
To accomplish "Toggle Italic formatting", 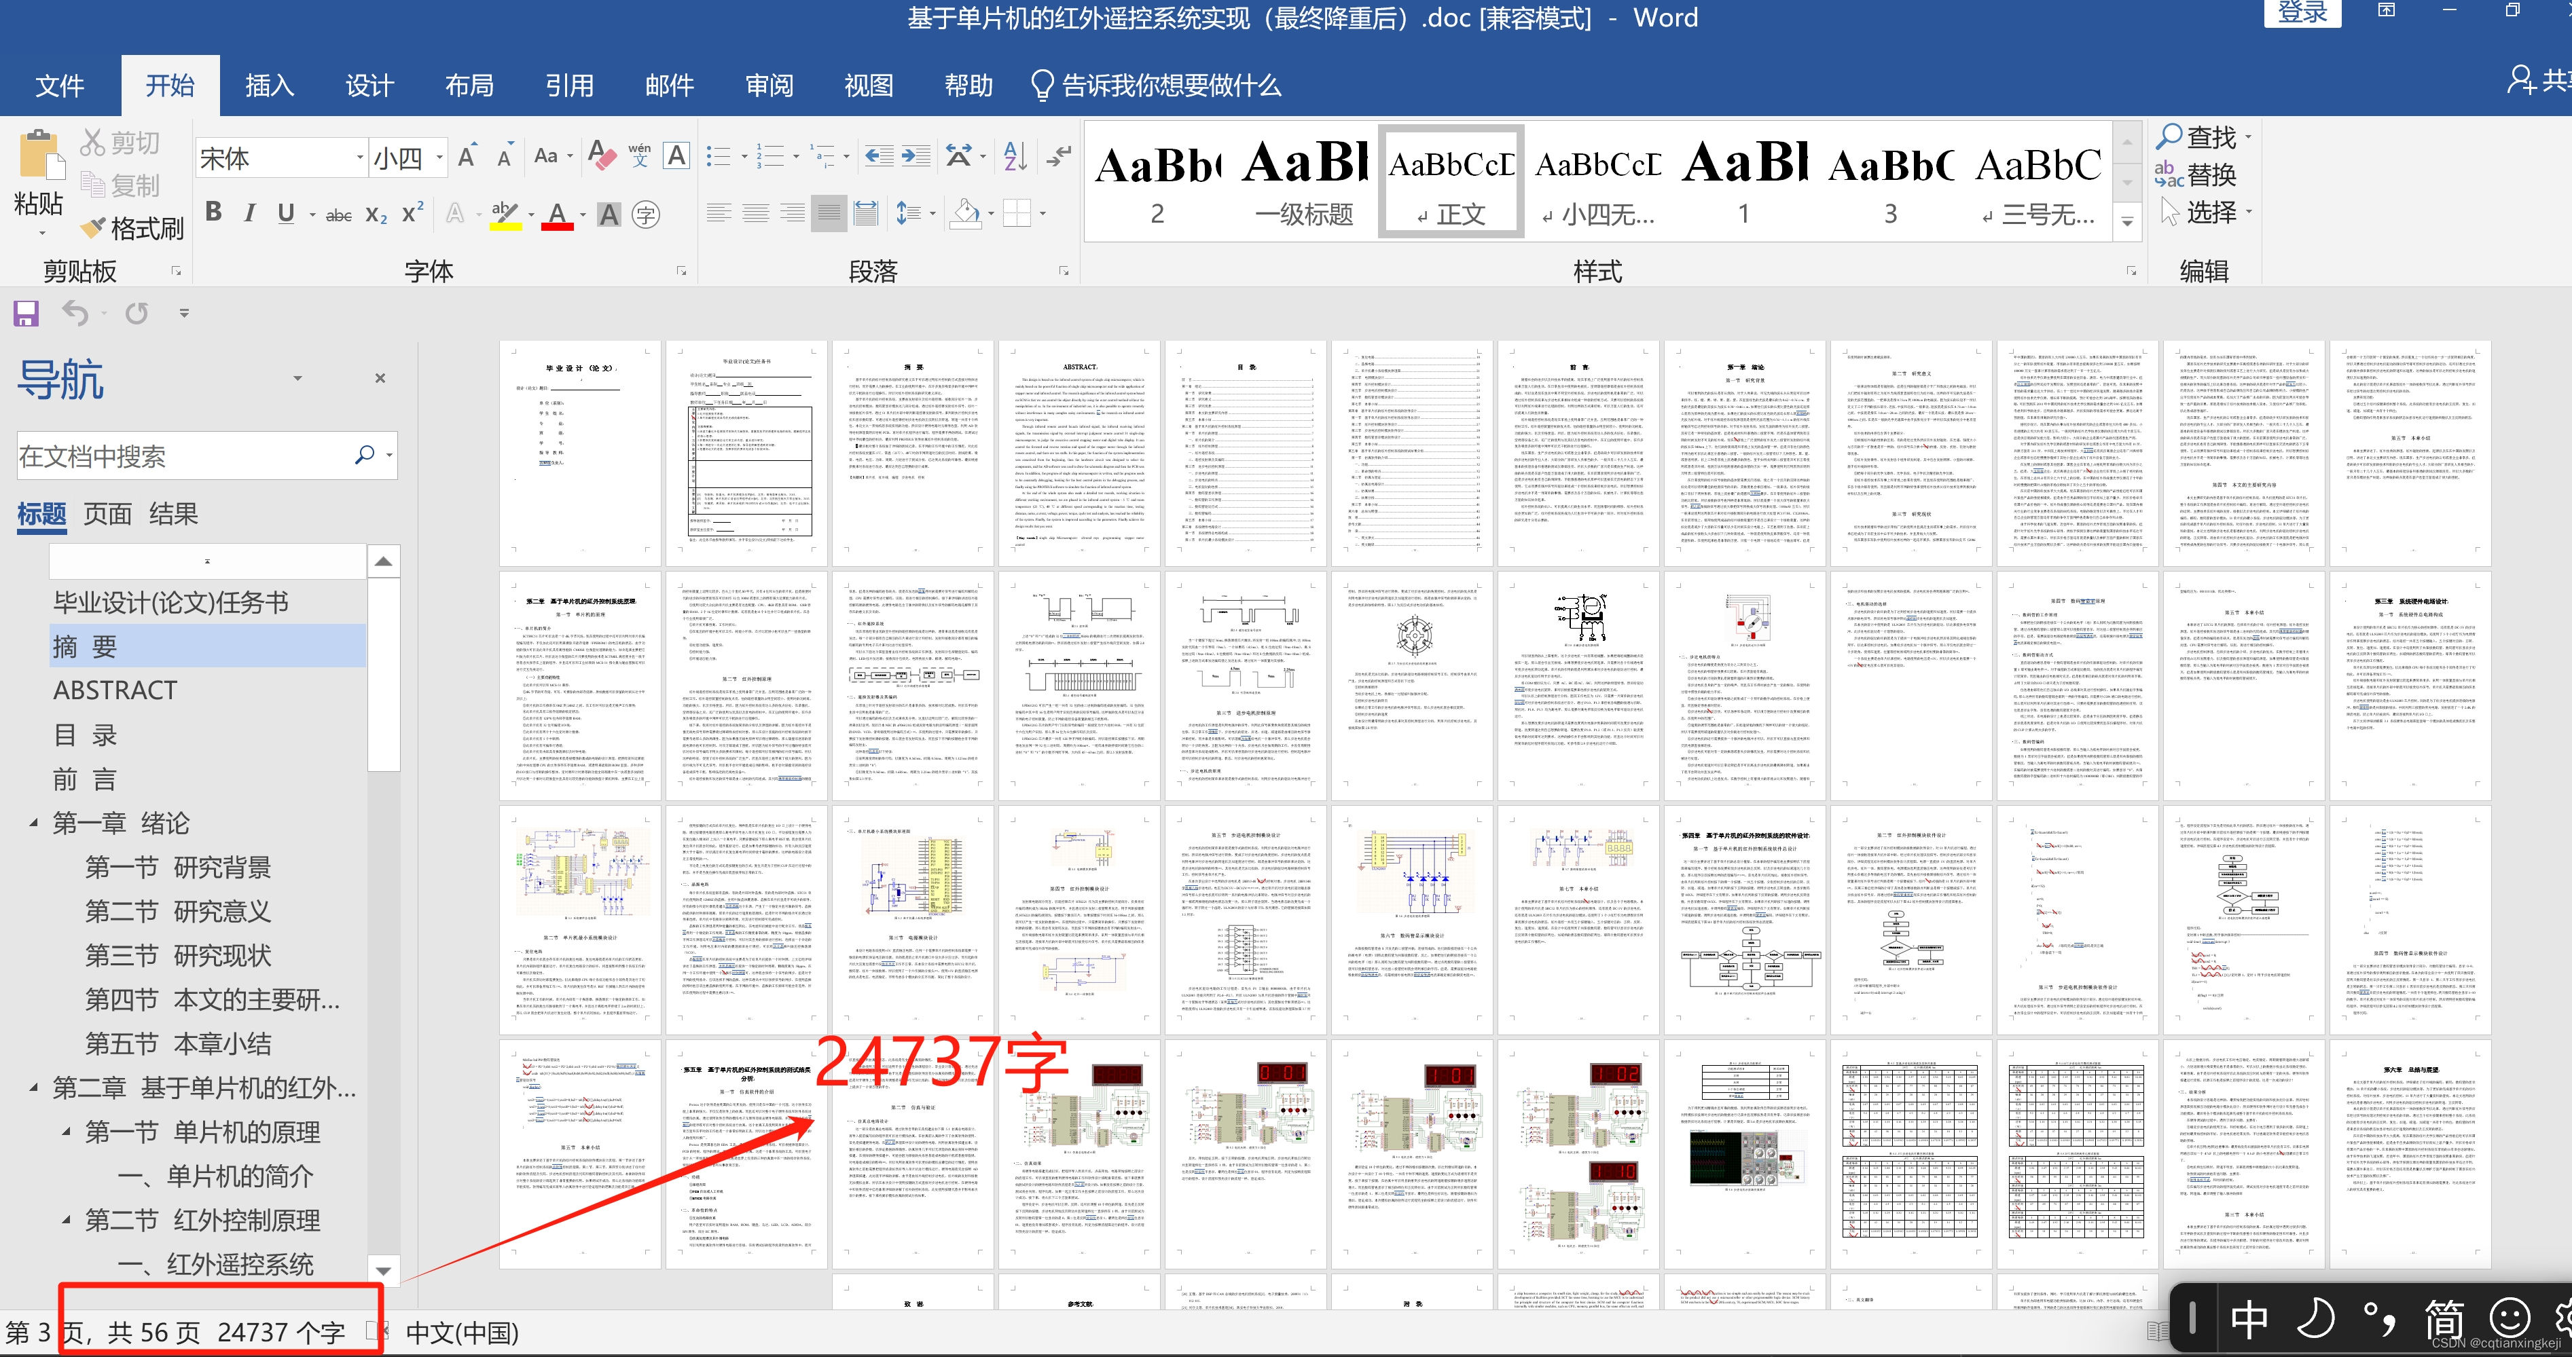I will click(x=250, y=212).
